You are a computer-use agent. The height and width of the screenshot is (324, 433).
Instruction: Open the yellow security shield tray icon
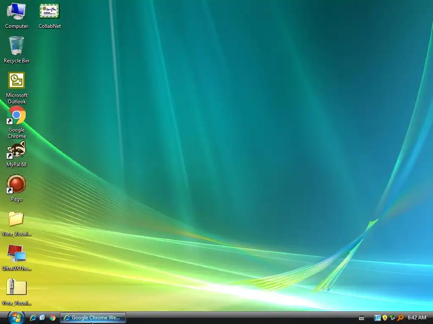click(385, 318)
